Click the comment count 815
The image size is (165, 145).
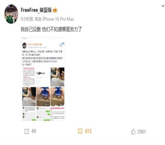(x=88, y=131)
